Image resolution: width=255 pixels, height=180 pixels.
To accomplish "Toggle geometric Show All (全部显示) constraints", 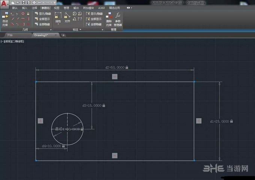I will coord(43,19).
